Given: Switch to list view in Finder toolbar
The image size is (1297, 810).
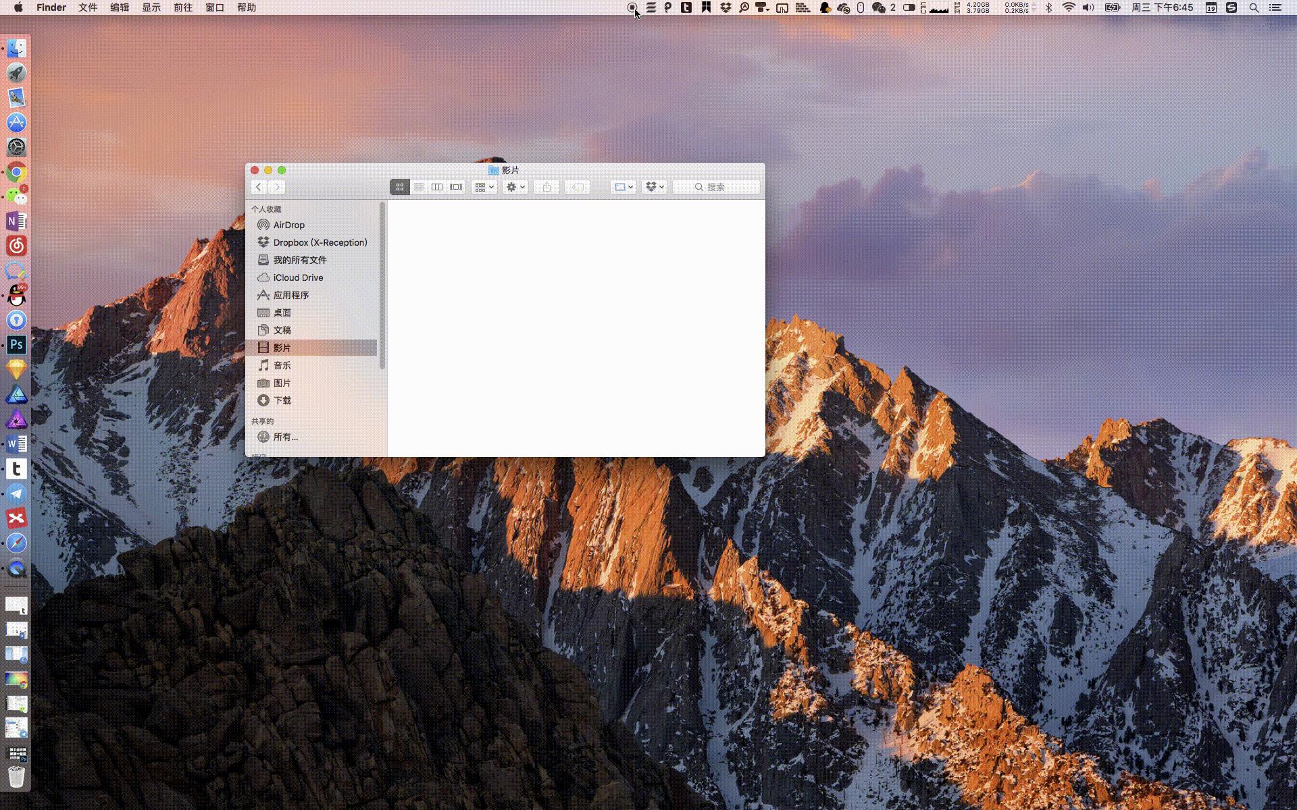Looking at the screenshot, I should (x=419, y=187).
